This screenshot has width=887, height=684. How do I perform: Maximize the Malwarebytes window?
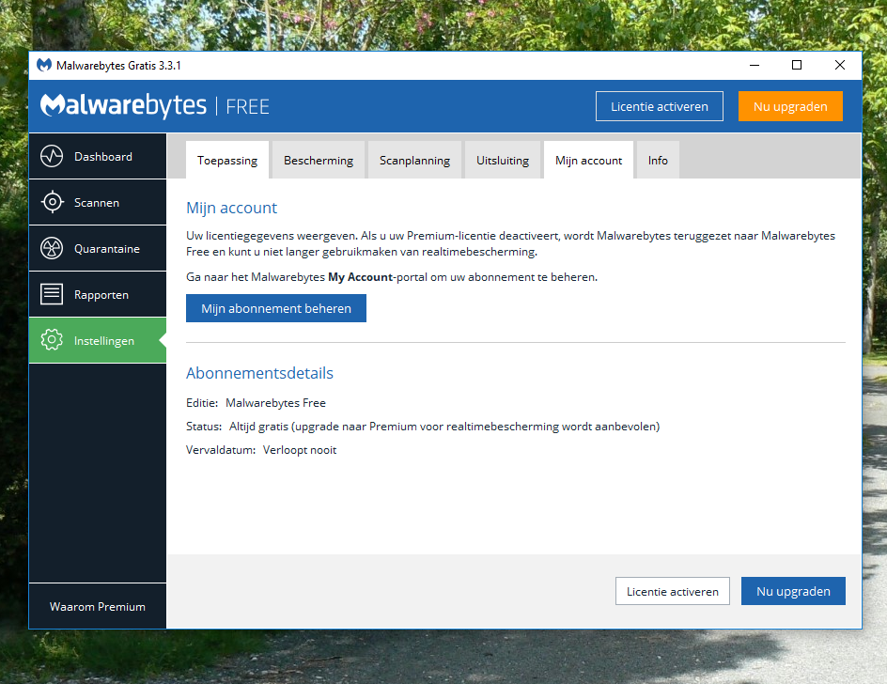point(797,65)
